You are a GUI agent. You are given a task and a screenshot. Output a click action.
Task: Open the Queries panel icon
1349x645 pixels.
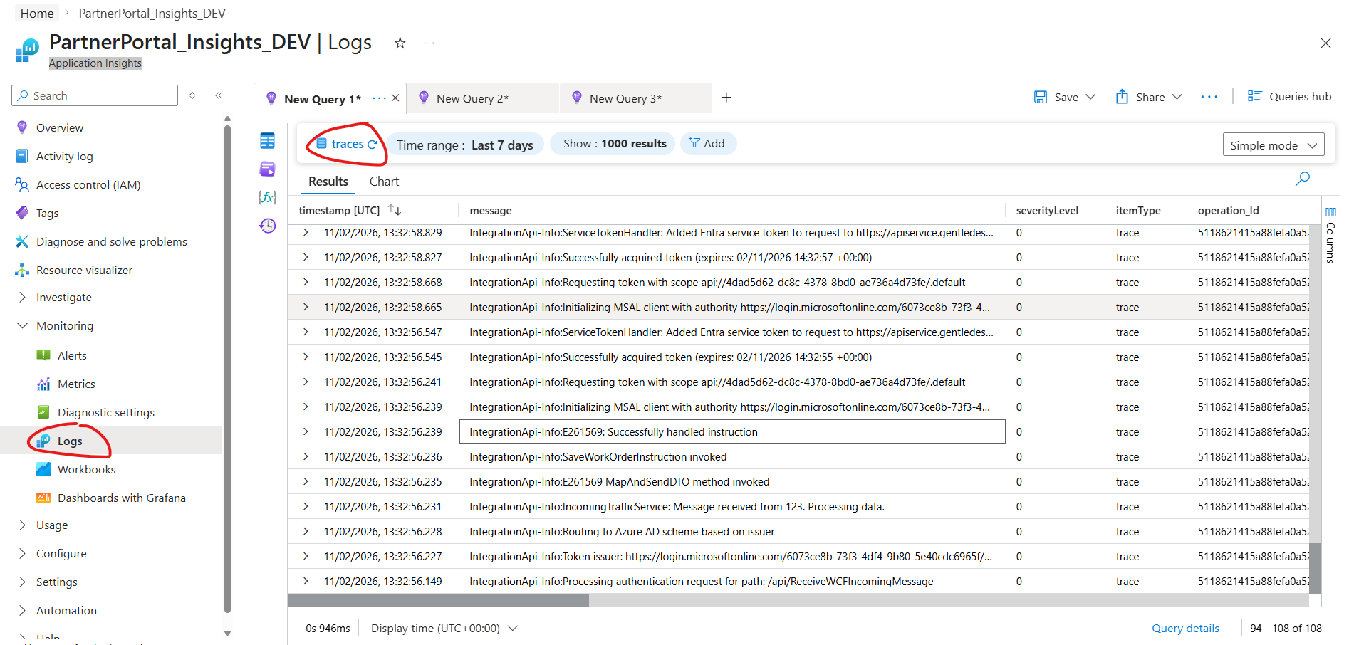pyautogui.click(x=267, y=169)
